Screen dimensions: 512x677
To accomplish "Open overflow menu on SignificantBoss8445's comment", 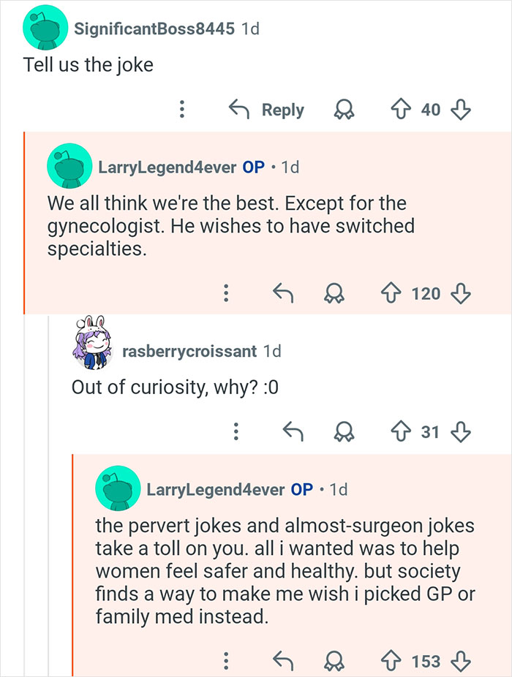I will (181, 109).
